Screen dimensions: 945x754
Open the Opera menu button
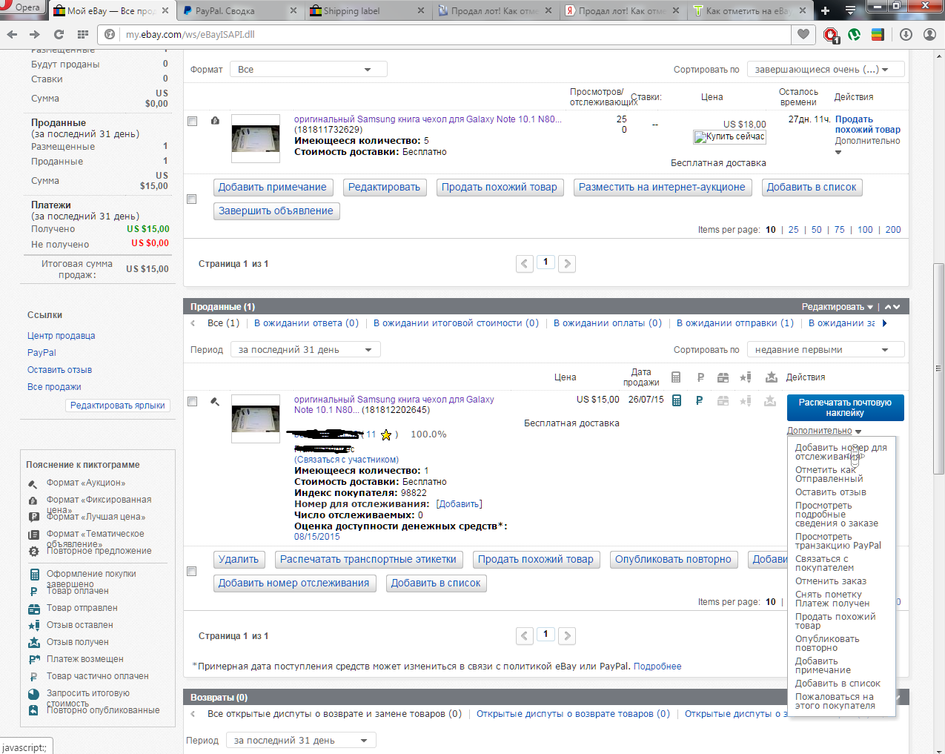coord(22,8)
